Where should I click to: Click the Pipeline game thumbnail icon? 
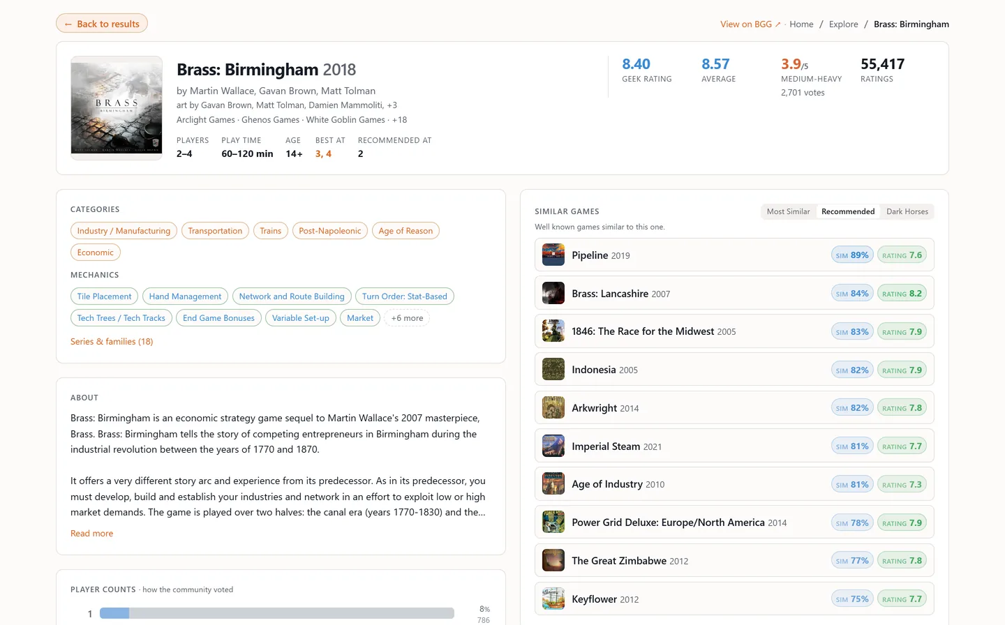(x=553, y=255)
